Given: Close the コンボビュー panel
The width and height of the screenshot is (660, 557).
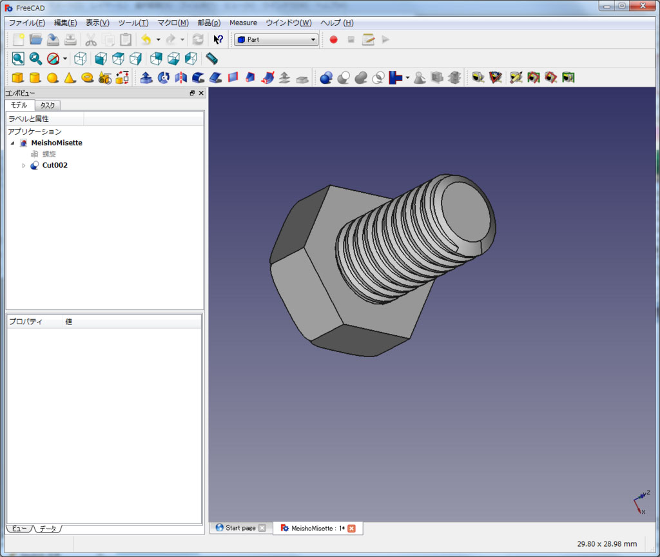Looking at the screenshot, I should coord(201,93).
